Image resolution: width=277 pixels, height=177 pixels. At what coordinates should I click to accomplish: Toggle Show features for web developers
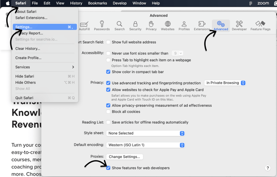click(x=108, y=168)
